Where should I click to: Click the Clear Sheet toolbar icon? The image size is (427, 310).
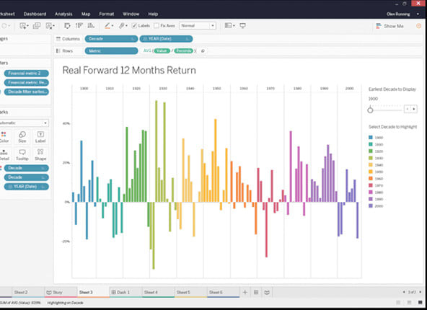click(x=49, y=26)
